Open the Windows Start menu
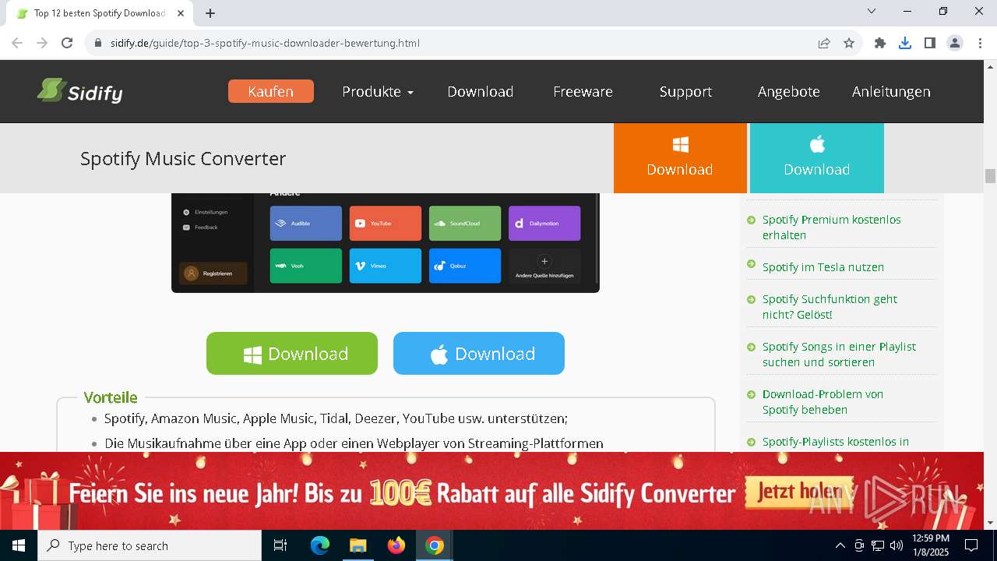This screenshot has height=561, width=997. [19, 545]
